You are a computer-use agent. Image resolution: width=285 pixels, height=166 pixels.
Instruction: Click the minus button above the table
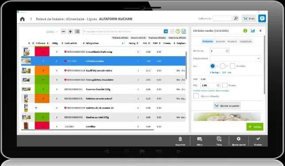[x=63, y=31]
